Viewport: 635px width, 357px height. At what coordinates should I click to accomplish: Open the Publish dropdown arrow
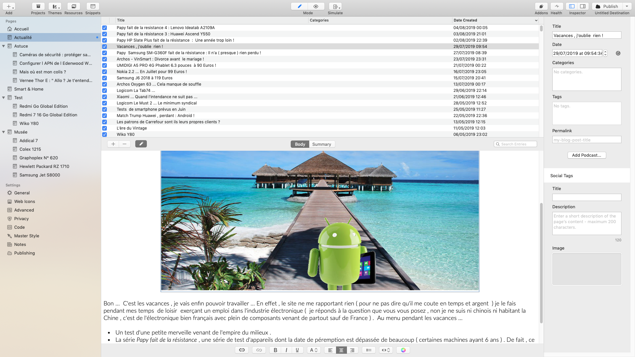pyautogui.click(x=627, y=6)
